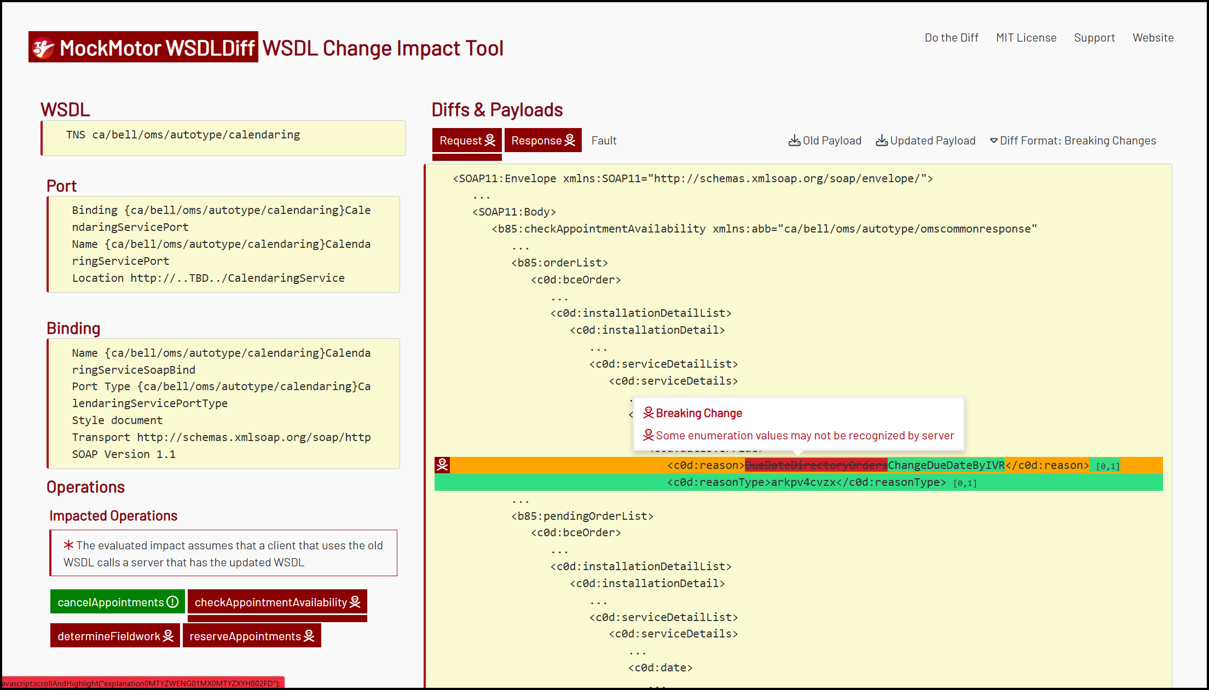Click the SOAP11:Envelope opening tag line
The height and width of the screenshot is (690, 1209).
(693, 178)
